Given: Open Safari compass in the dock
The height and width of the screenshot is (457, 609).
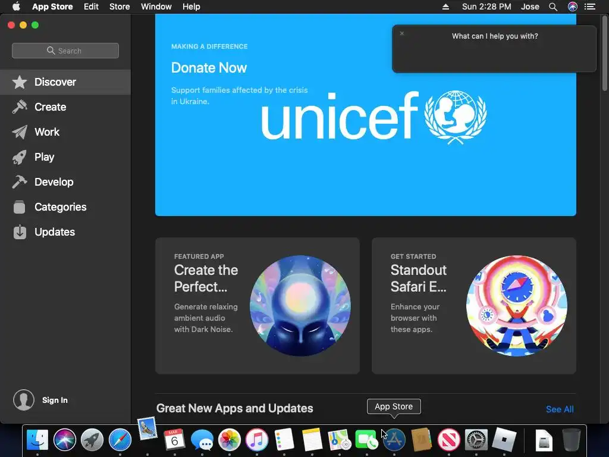Looking at the screenshot, I should [x=120, y=440].
